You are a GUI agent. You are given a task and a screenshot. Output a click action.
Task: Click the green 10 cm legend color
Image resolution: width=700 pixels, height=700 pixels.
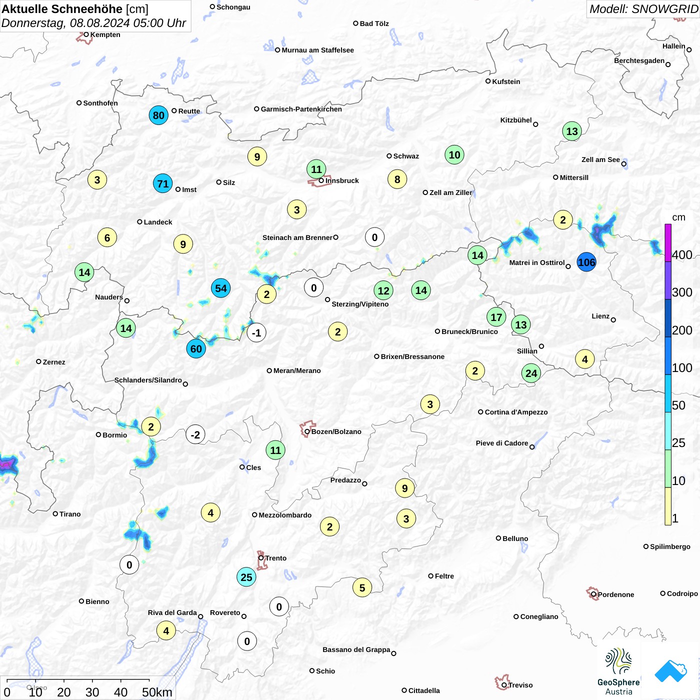pos(668,468)
